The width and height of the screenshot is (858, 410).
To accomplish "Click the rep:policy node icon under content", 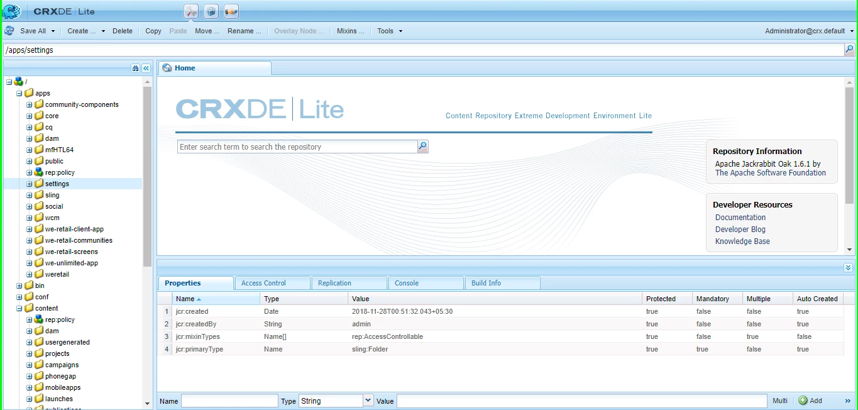I will click(39, 319).
